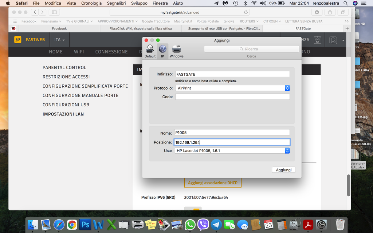Launch Photoshop from the Dock
Image resolution: width=373 pixels, height=233 pixels.
tap(85, 225)
